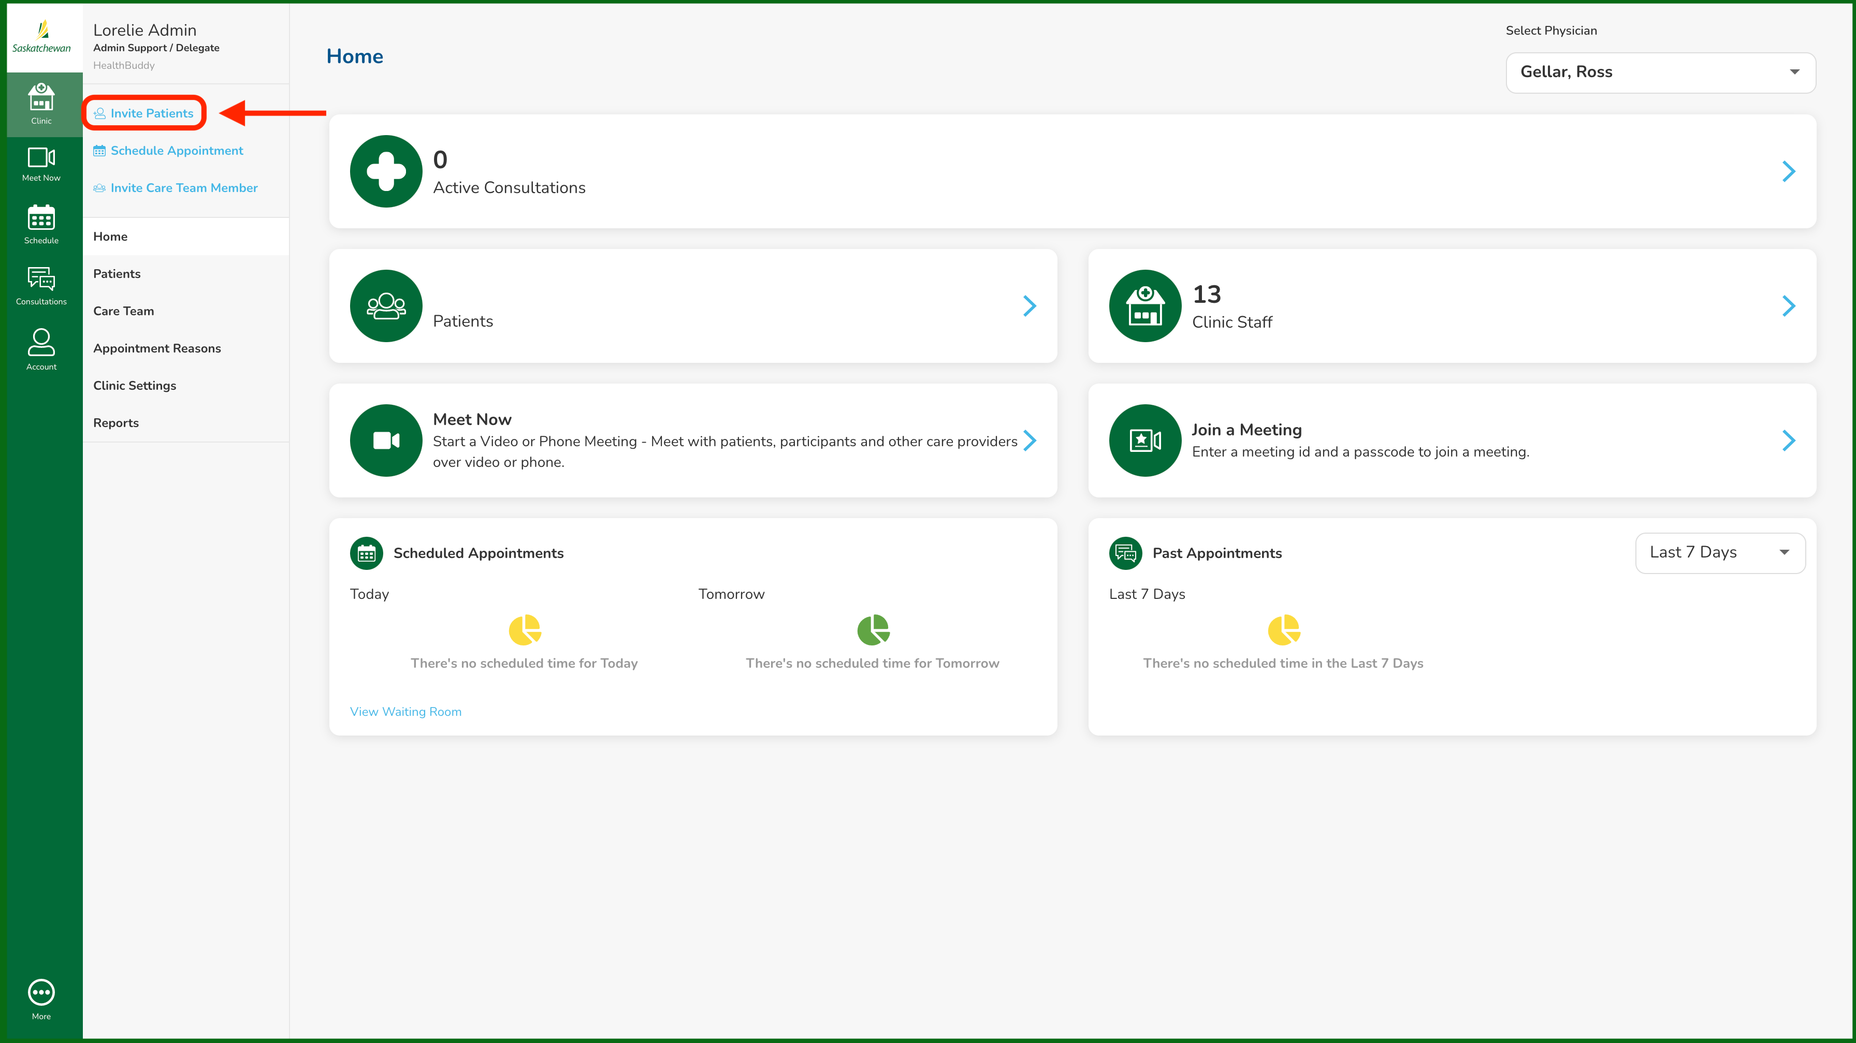Select the Reports menu item
The image size is (1856, 1043).
point(116,423)
